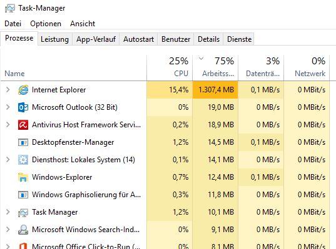Click the Microsoft Windows Search-Indexer icon
The image size is (336, 249).
(x=23, y=230)
